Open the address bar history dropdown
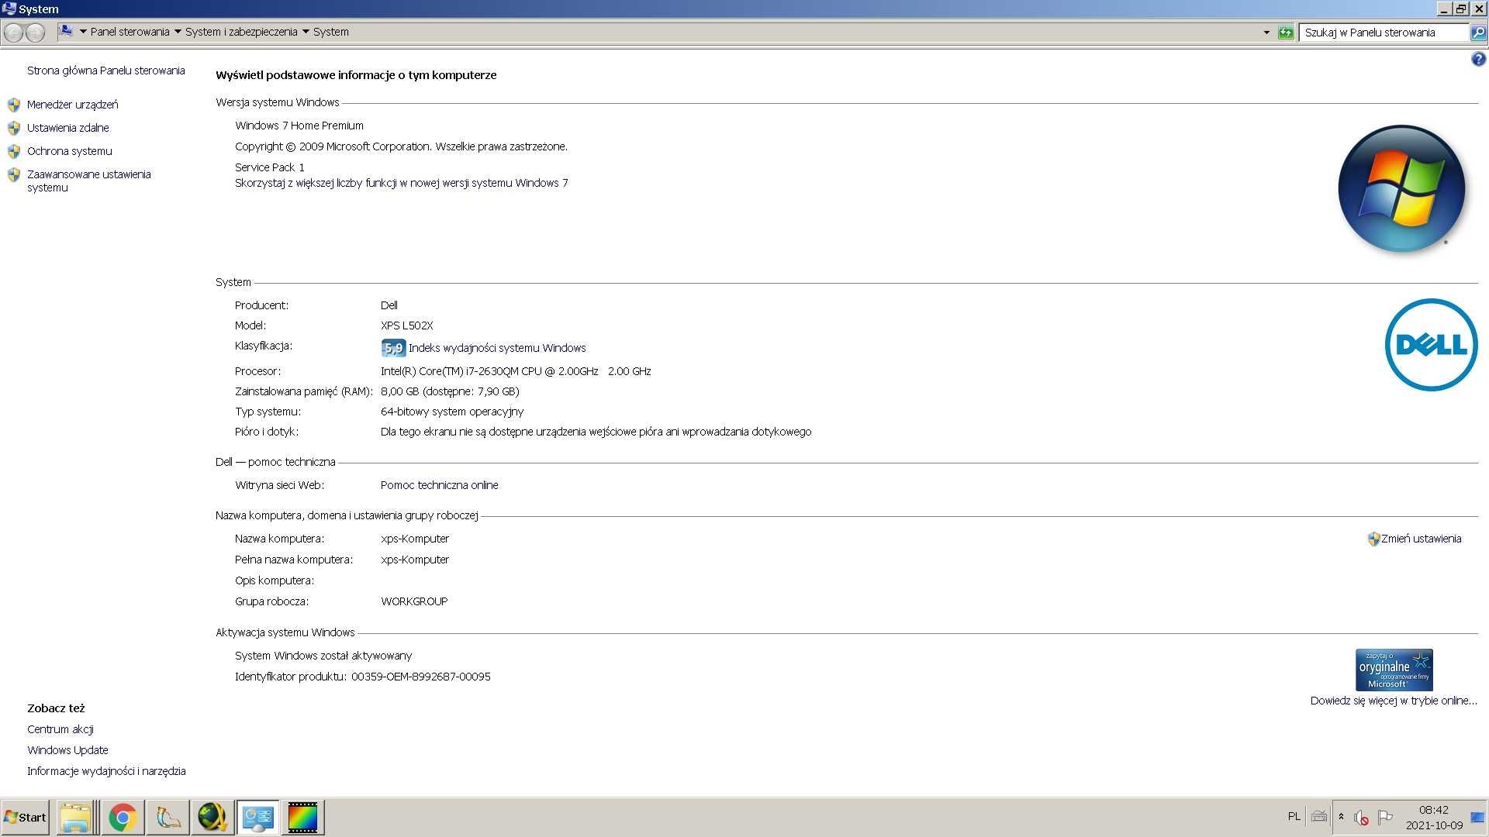The image size is (1489, 837). point(1266,33)
